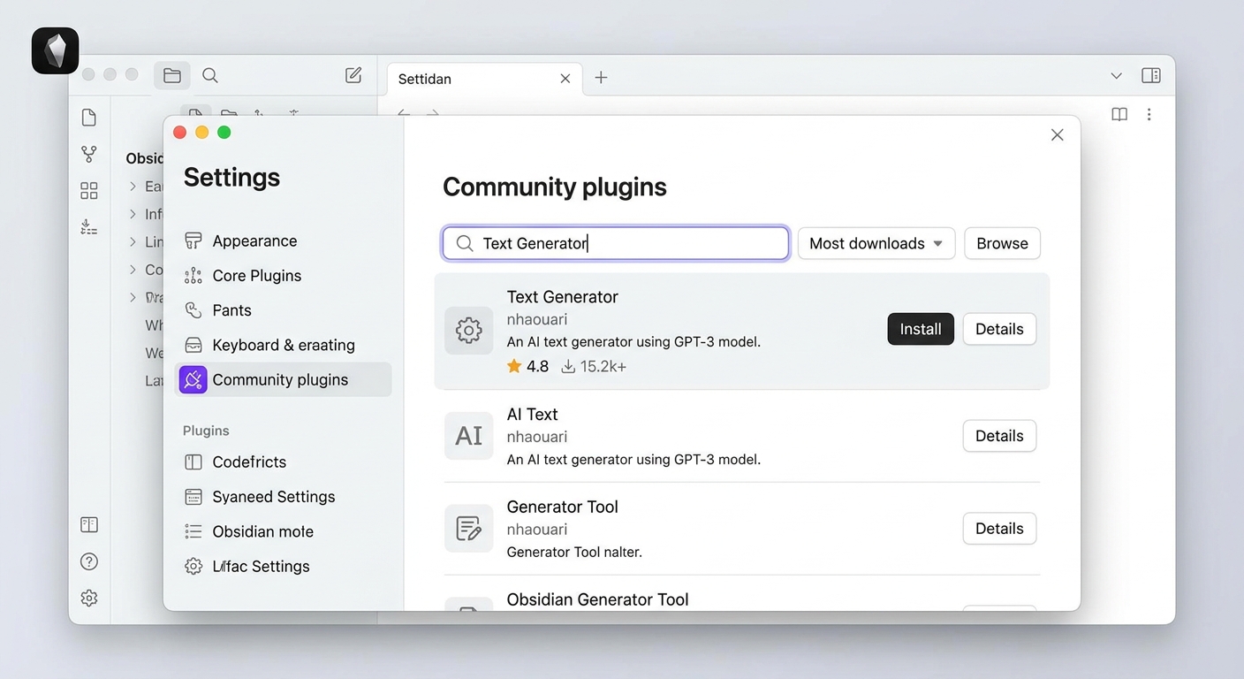Image resolution: width=1244 pixels, height=679 pixels.
Task: Click the note-pencil thumbnail of Generator Tool plugin
Action: pos(468,529)
